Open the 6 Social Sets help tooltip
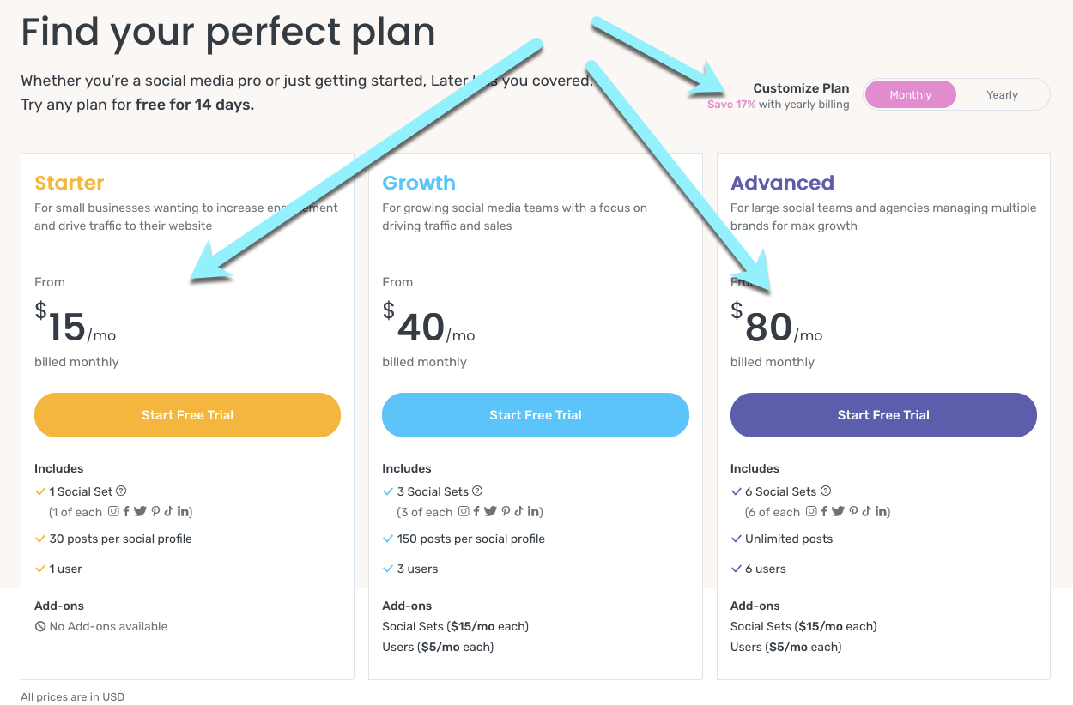1073x705 pixels. (x=826, y=491)
